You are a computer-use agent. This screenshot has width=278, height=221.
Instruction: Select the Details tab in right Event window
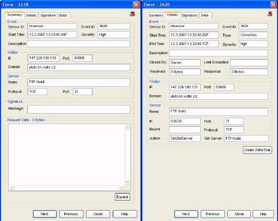point(172,15)
